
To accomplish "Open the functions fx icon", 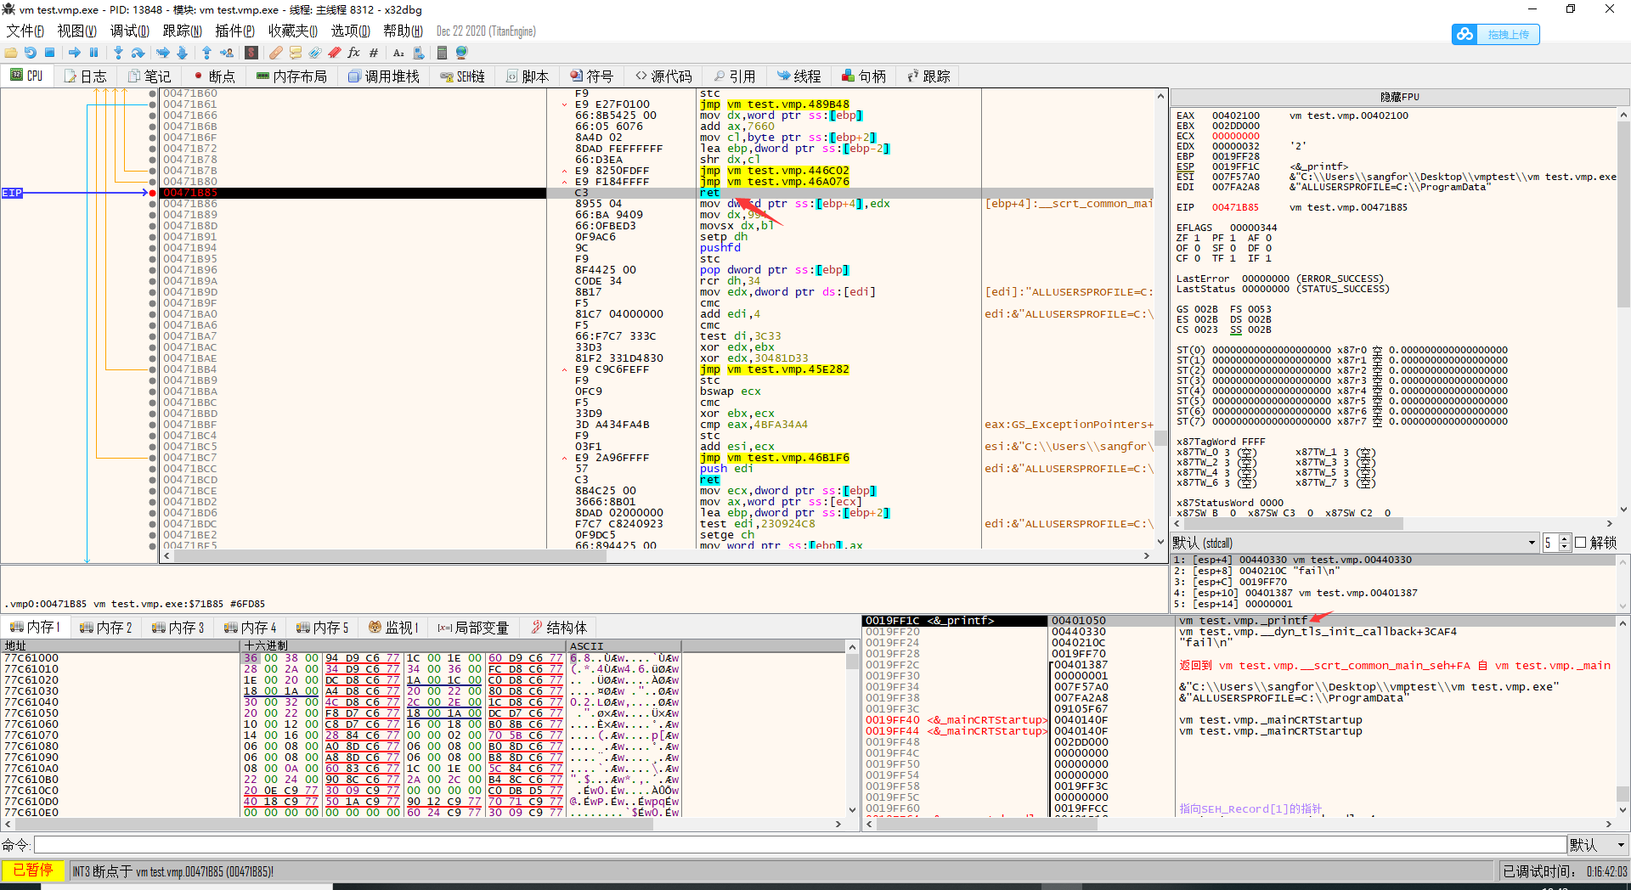I will click(x=354, y=53).
